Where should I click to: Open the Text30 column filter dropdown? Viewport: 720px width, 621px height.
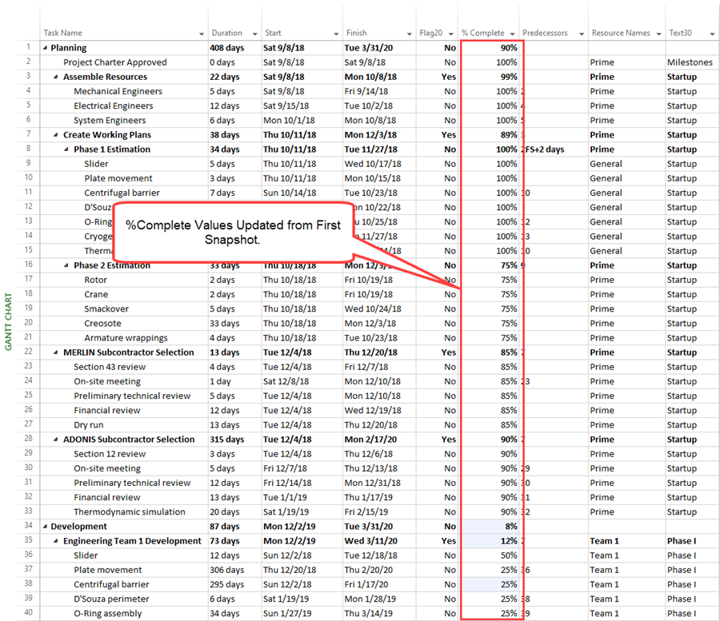click(710, 34)
